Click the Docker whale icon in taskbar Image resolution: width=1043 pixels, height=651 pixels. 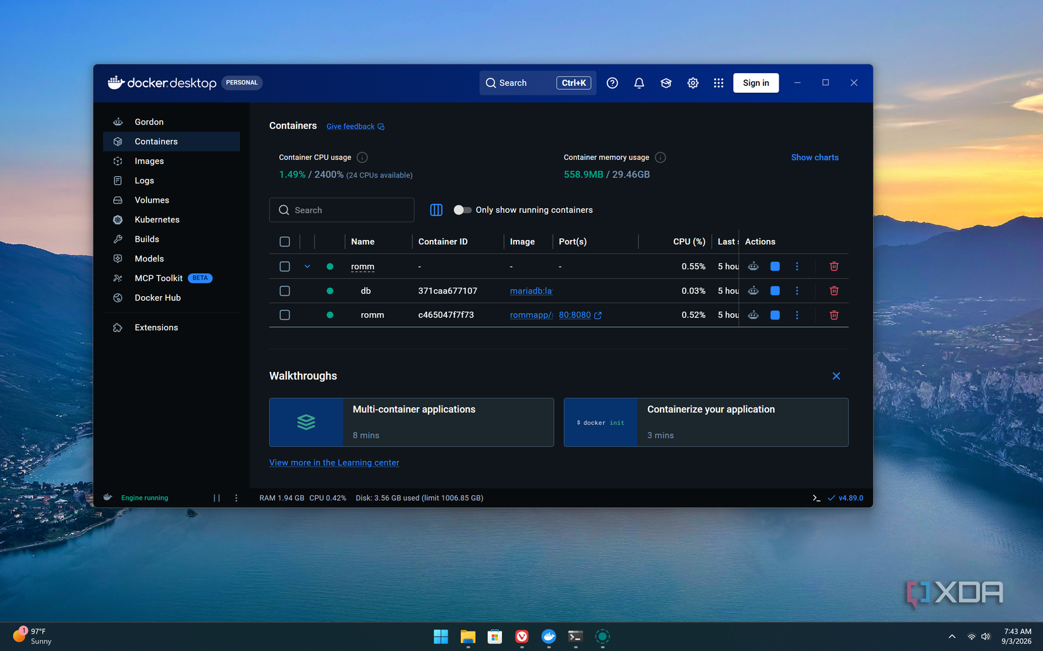[549, 636]
